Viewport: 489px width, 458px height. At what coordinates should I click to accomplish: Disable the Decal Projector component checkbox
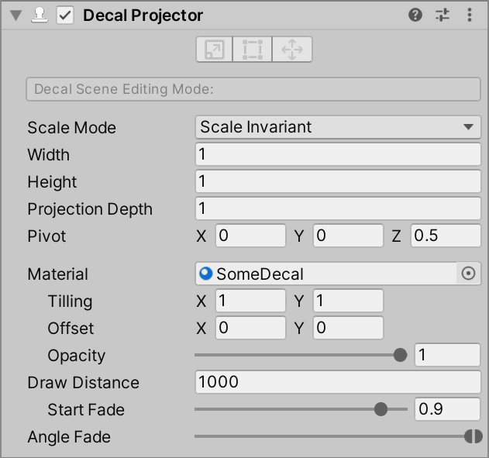pos(65,15)
